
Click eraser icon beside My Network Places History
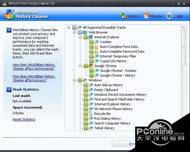point(91,109)
